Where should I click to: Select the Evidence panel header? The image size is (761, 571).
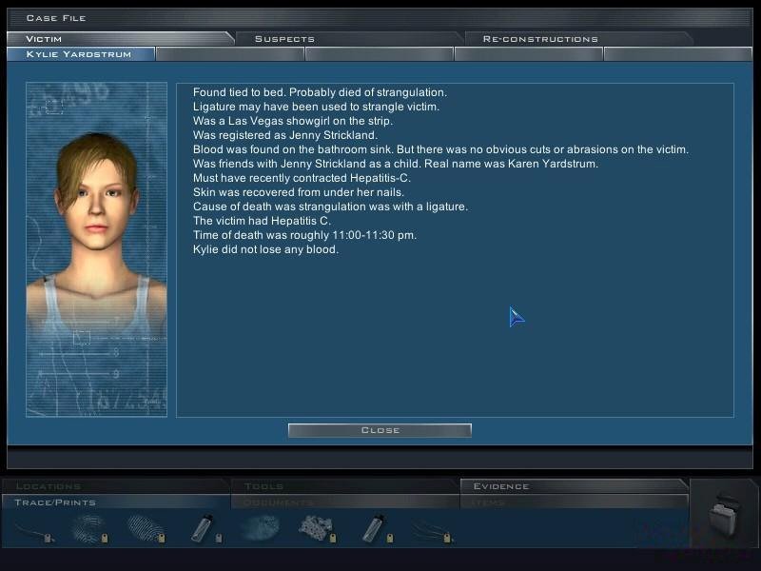click(501, 485)
